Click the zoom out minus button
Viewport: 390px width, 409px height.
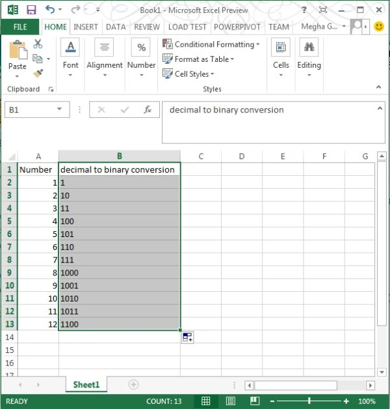click(272, 401)
